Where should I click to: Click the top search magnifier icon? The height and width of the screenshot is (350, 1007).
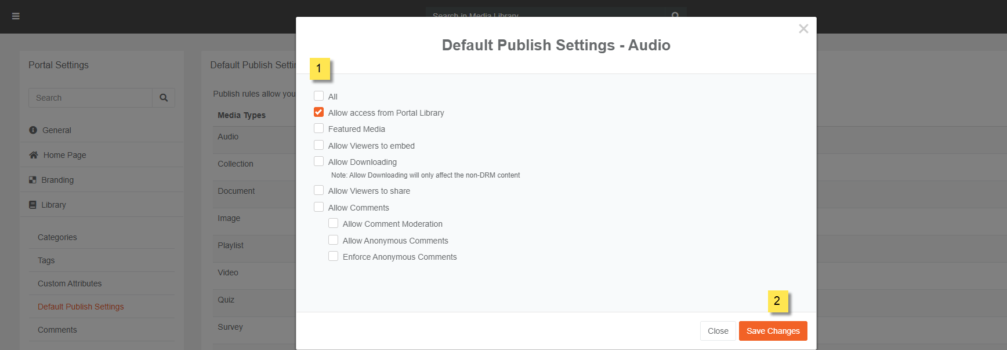(675, 14)
